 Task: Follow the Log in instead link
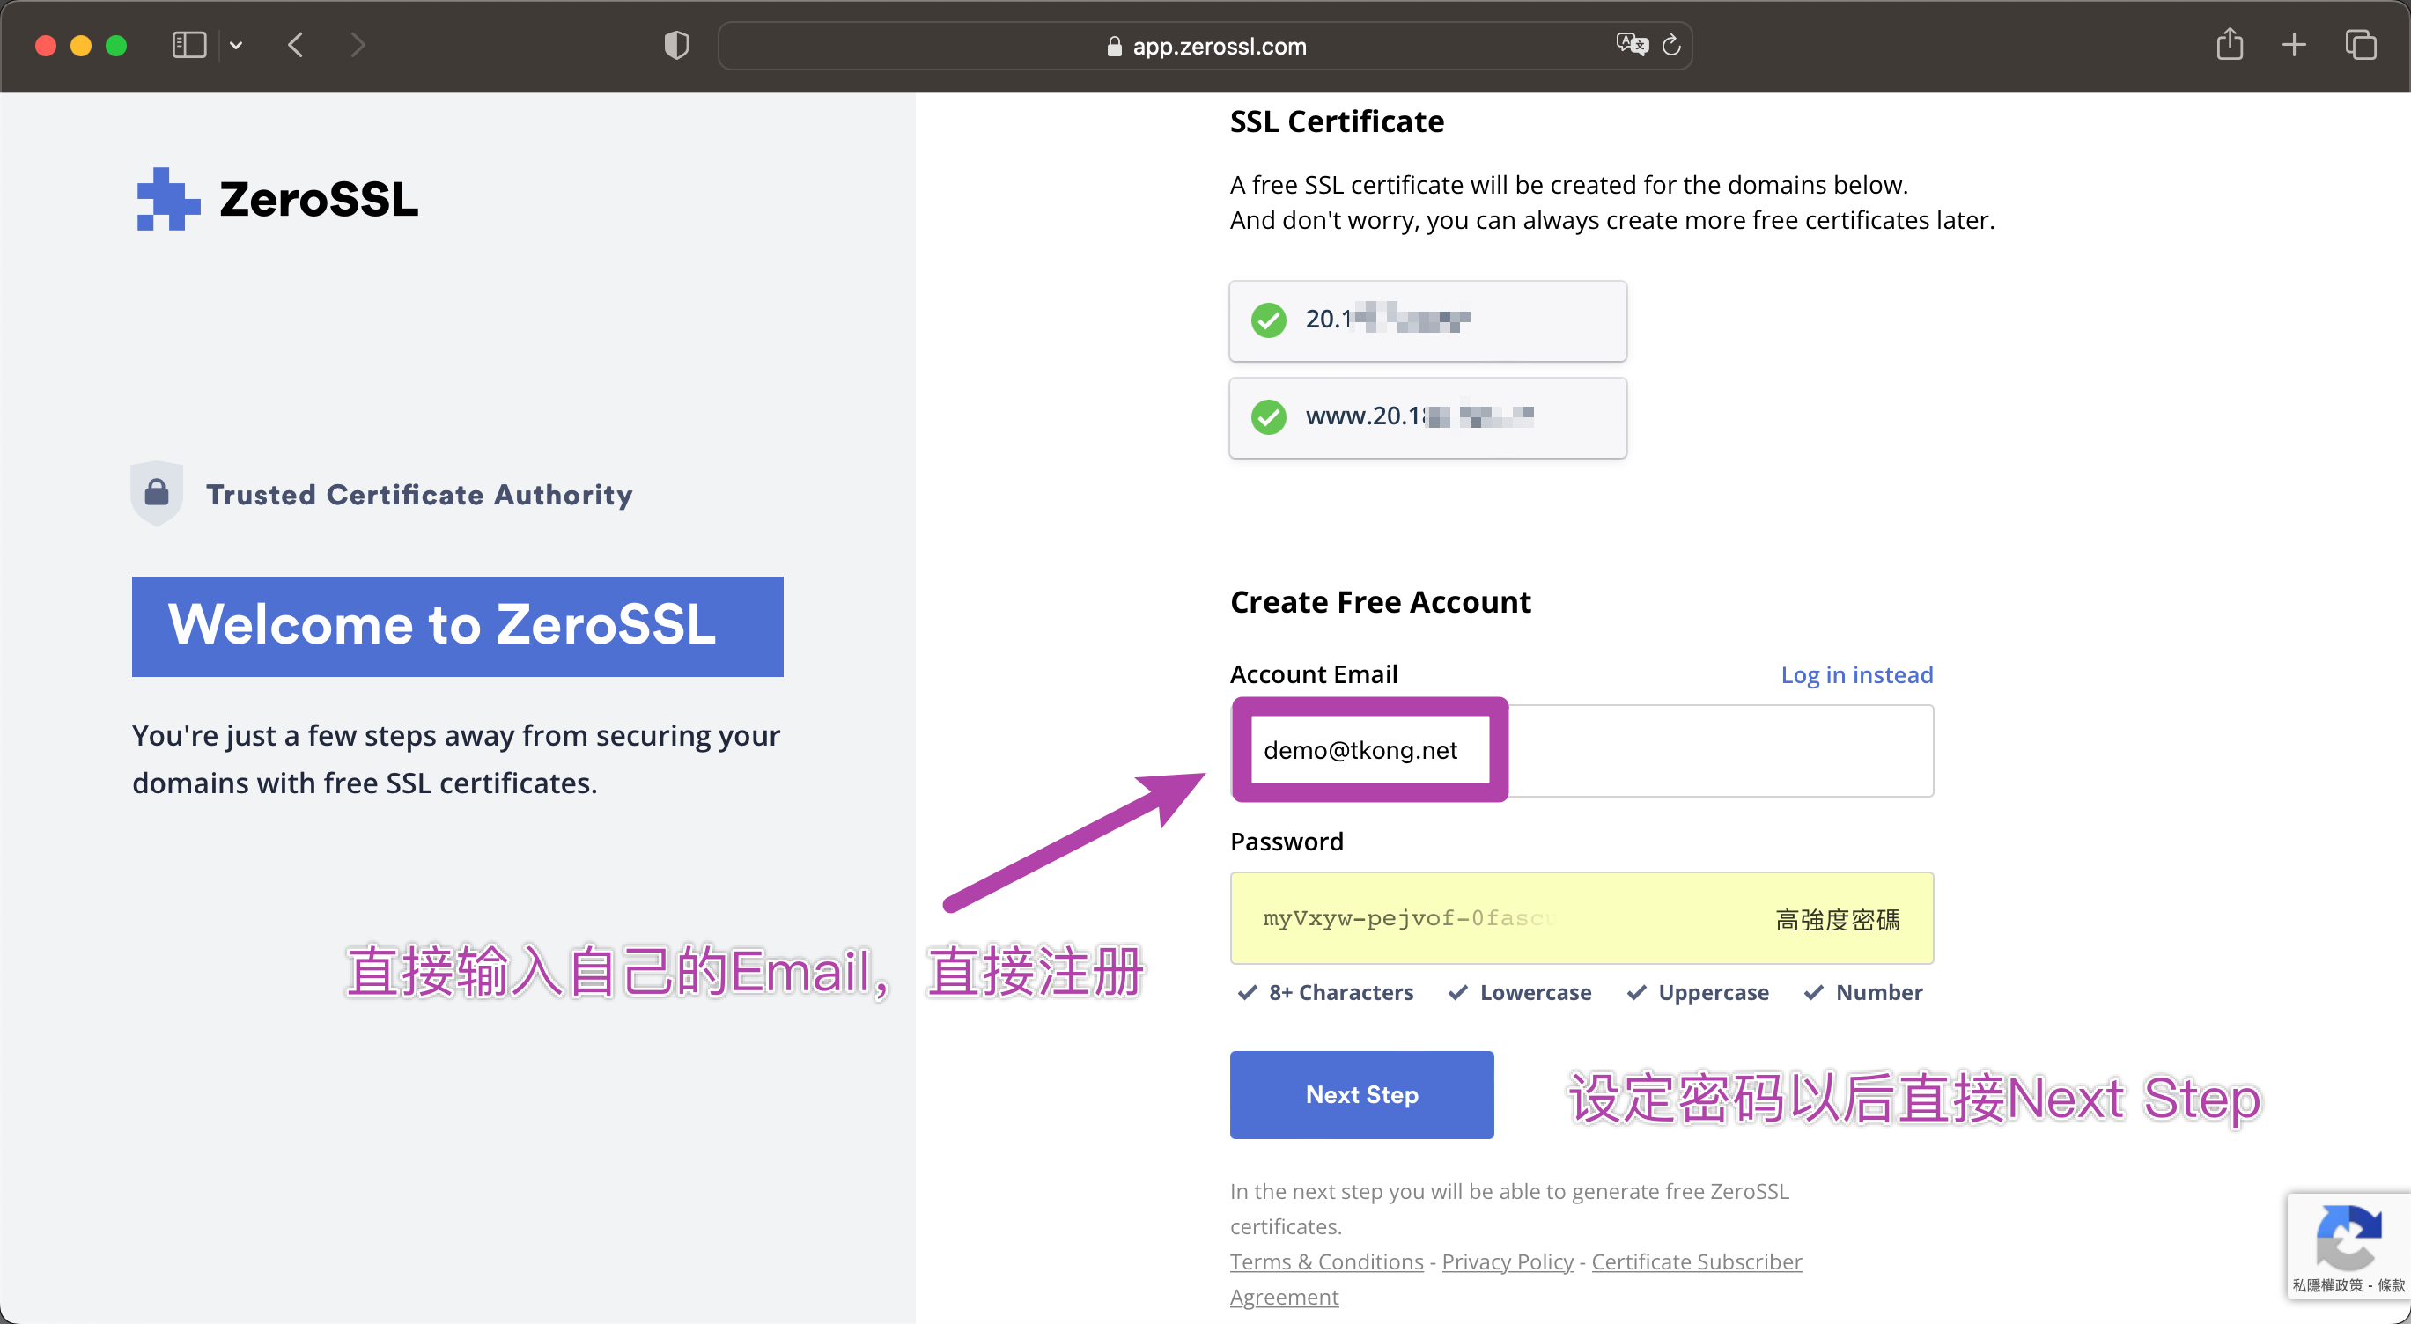[x=1857, y=674]
